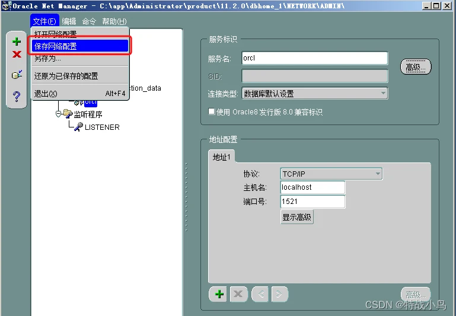Select the orcl service tree item

91,103
